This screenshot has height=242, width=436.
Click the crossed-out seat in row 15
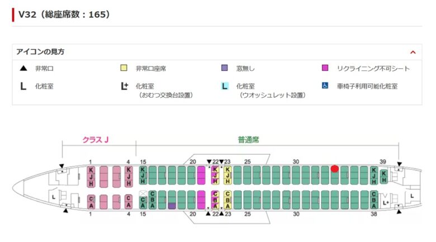coord(143,193)
